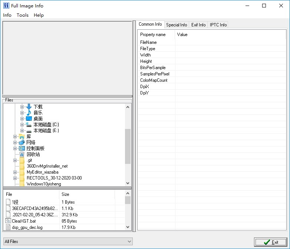Select the ColorMapCount property row
The image size is (290, 249).
point(212,80)
